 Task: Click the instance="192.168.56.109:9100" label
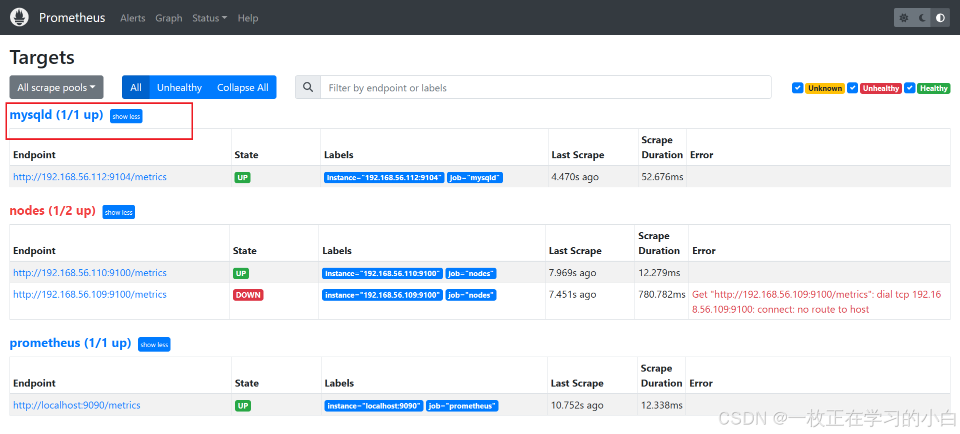382,295
